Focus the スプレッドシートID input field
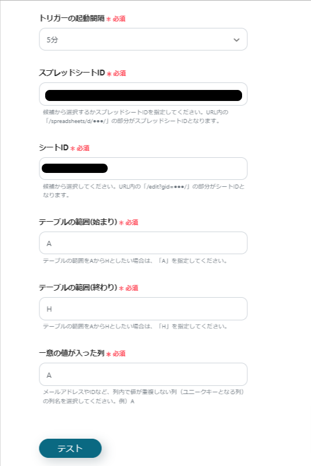This screenshot has height=466, width=311. [143, 94]
